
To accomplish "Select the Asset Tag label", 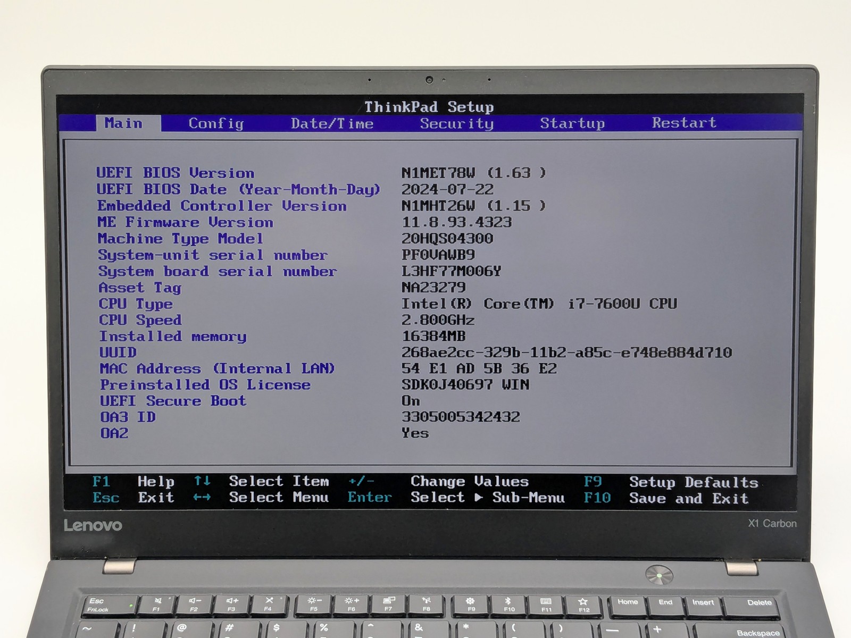I will pos(140,288).
